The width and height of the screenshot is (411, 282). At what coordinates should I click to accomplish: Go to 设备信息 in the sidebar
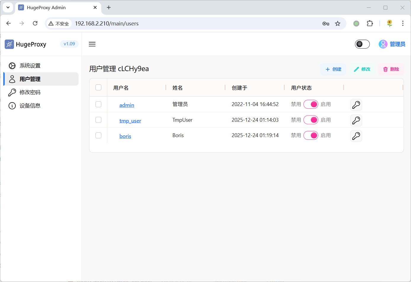(30, 106)
